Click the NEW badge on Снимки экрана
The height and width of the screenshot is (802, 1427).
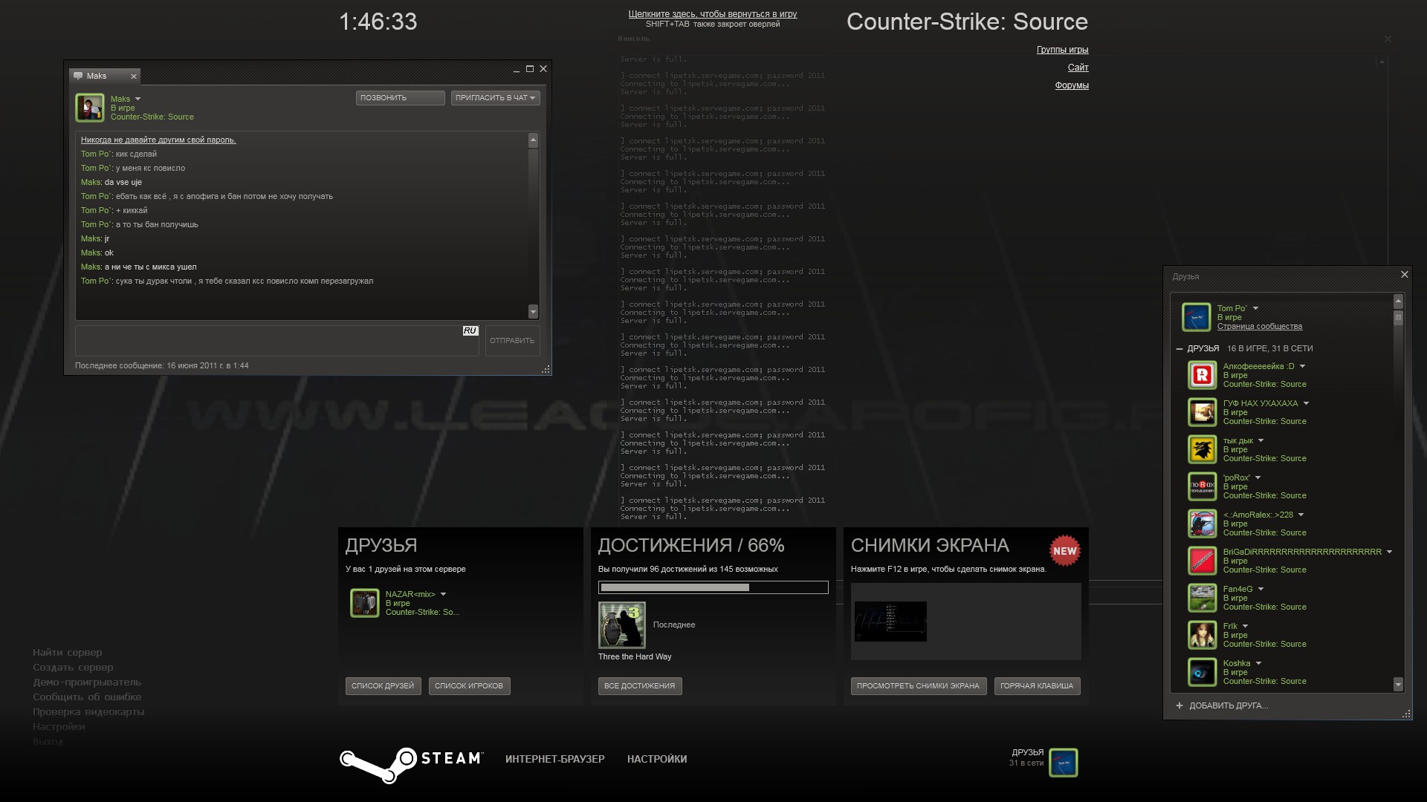(1064, 551)
